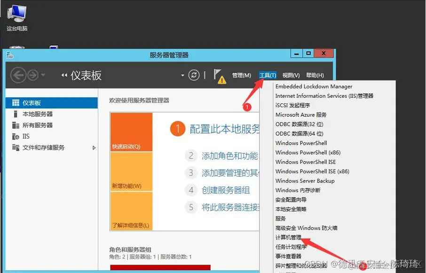426x273 pixels.
Task: Open 高级安全 Windows 防火墙
Action: [x=307, y=228]
